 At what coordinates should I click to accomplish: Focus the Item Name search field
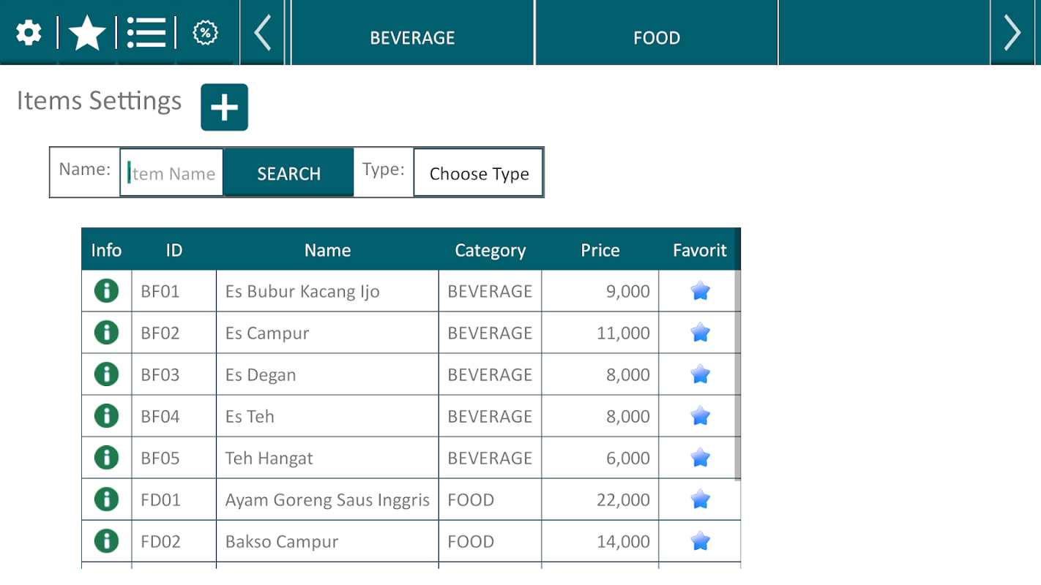172,173
